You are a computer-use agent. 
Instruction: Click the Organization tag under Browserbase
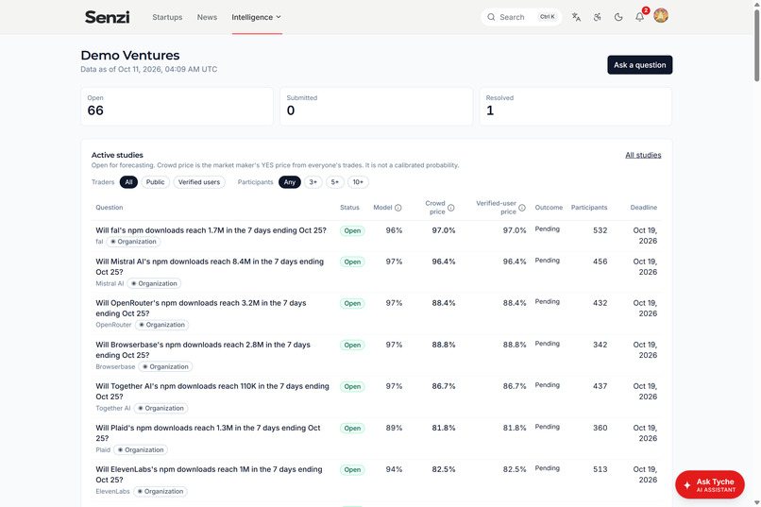point(165,366)
